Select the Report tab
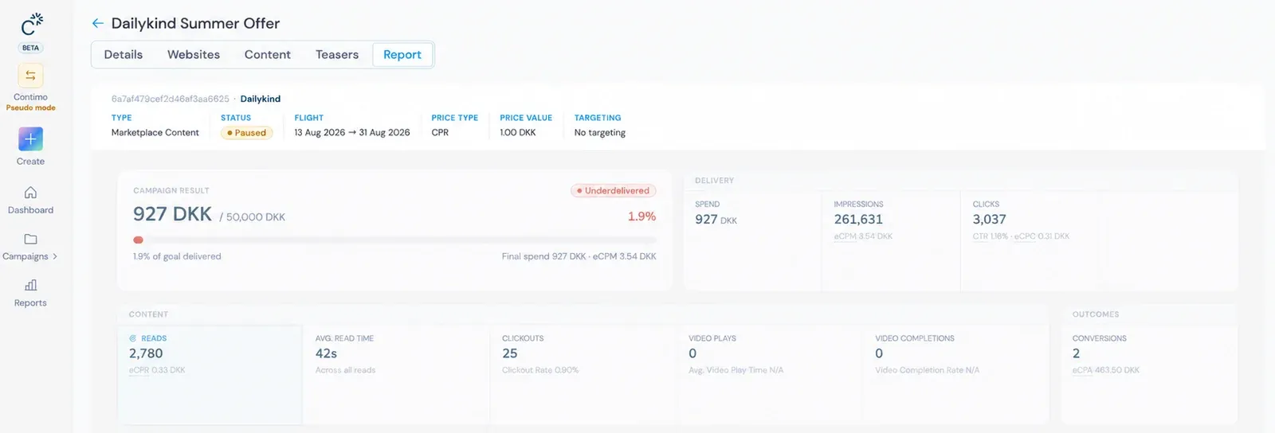Screen dimensions: 1275x433 [x=402, y=54]
